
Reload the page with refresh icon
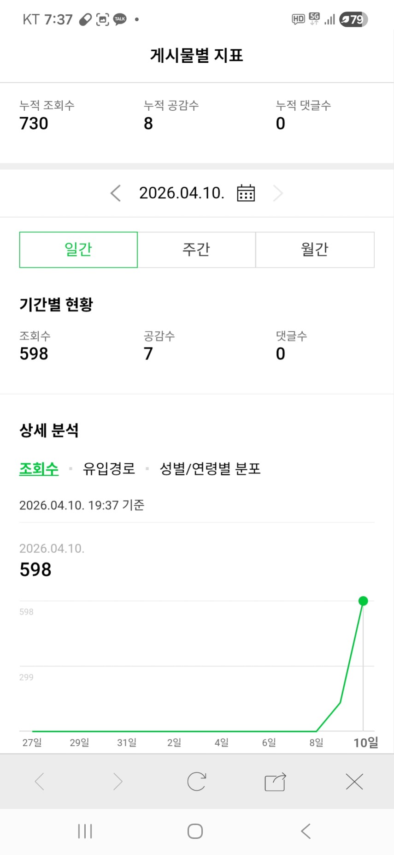[x=196, y=782]
